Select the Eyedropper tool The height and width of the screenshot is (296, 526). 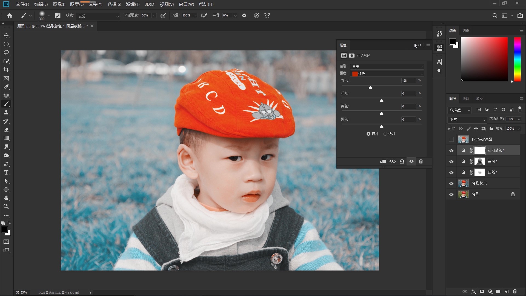point(6,87)
